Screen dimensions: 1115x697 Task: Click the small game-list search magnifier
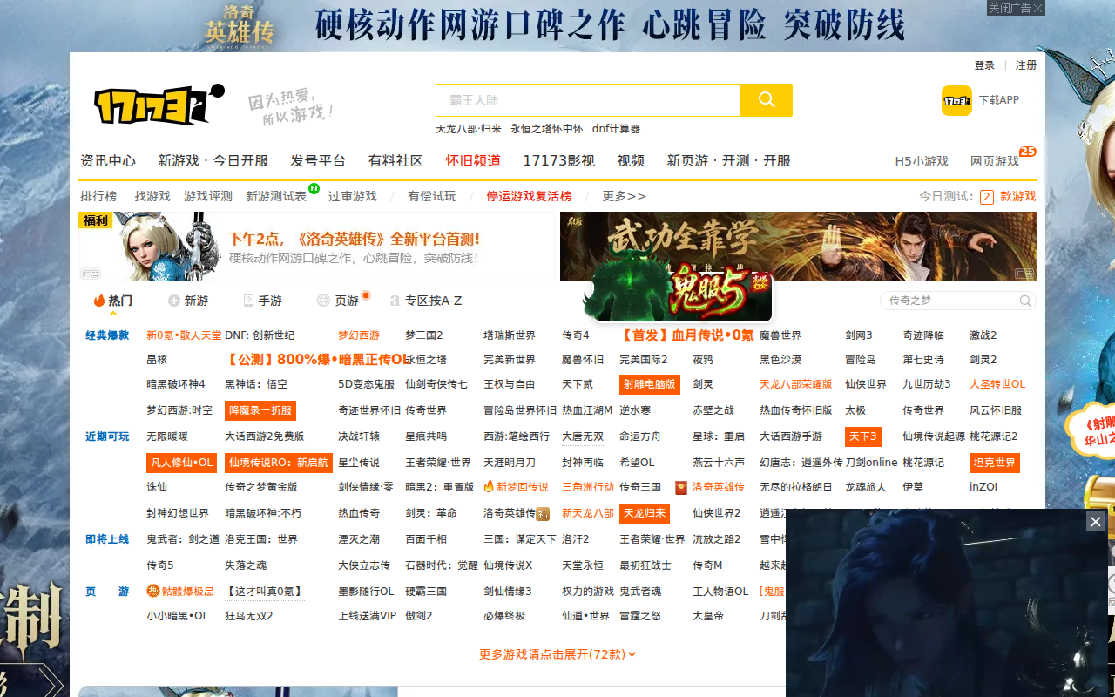(x=1026, y=301)
